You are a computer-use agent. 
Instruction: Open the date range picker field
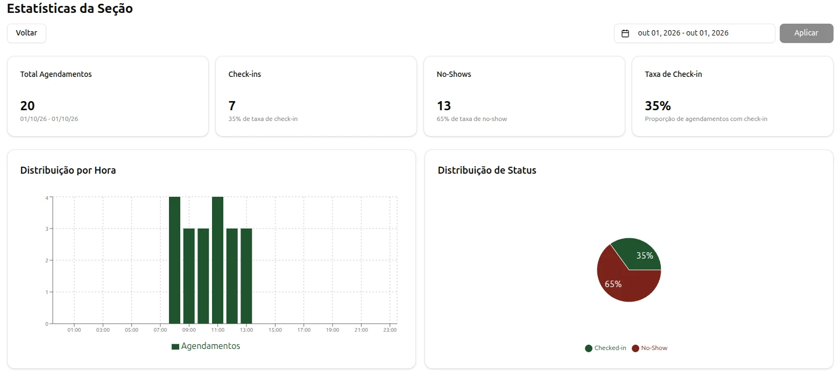click(x=694, y=33)
